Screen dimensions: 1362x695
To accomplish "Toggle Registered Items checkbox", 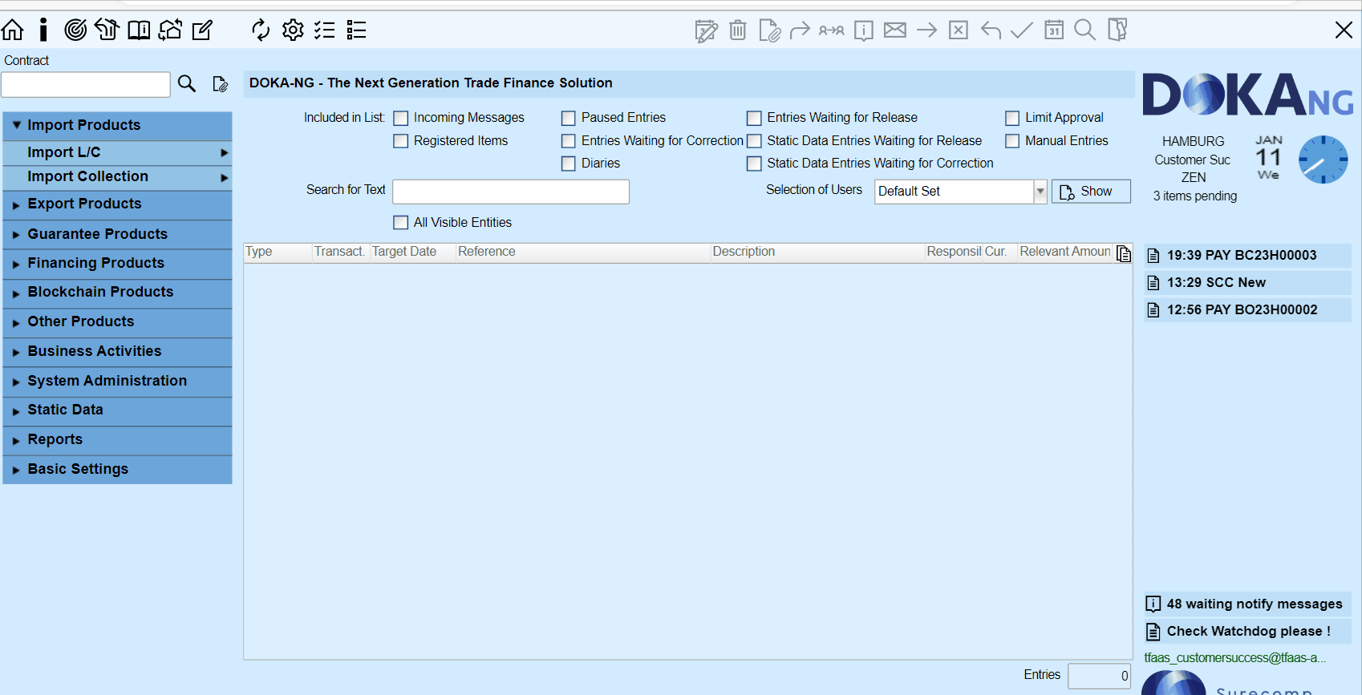I will [x=401, y=141].
